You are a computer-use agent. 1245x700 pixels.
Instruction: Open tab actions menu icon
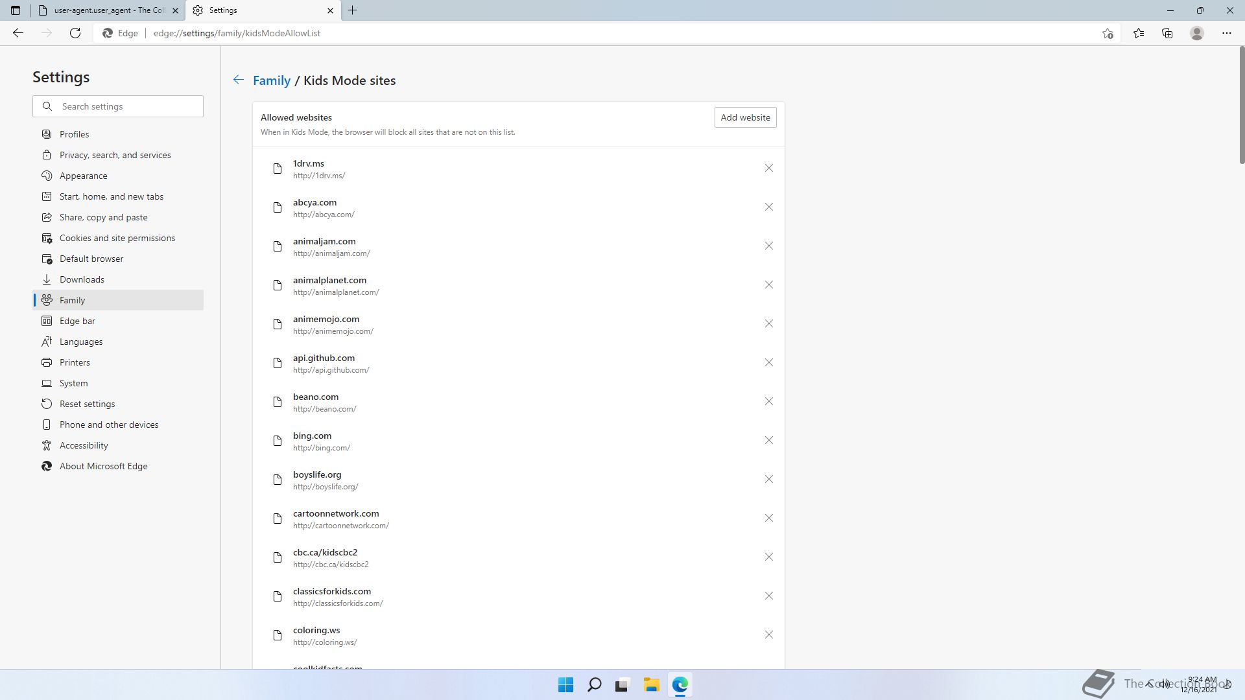(x=16, y=10)
